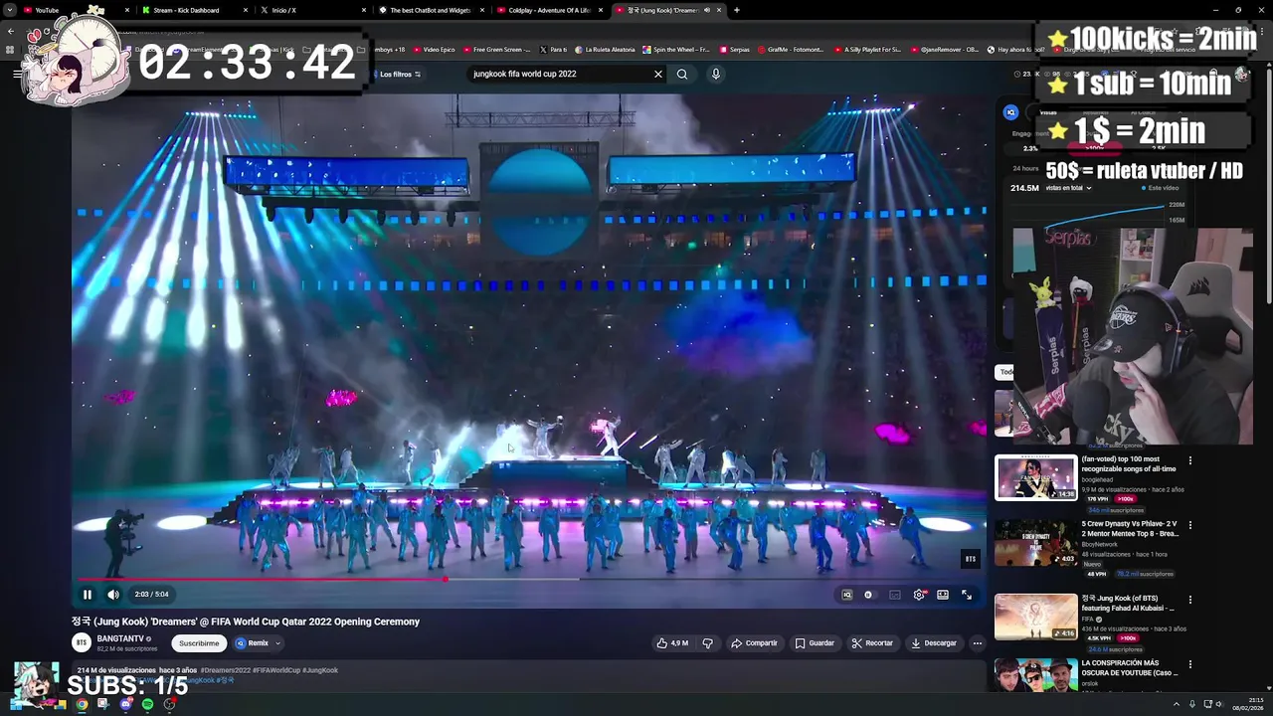Click the Recortar clip button
The height and width of the screenshot is (716, 1273).
pyautogui.click(x=872, y=643)
